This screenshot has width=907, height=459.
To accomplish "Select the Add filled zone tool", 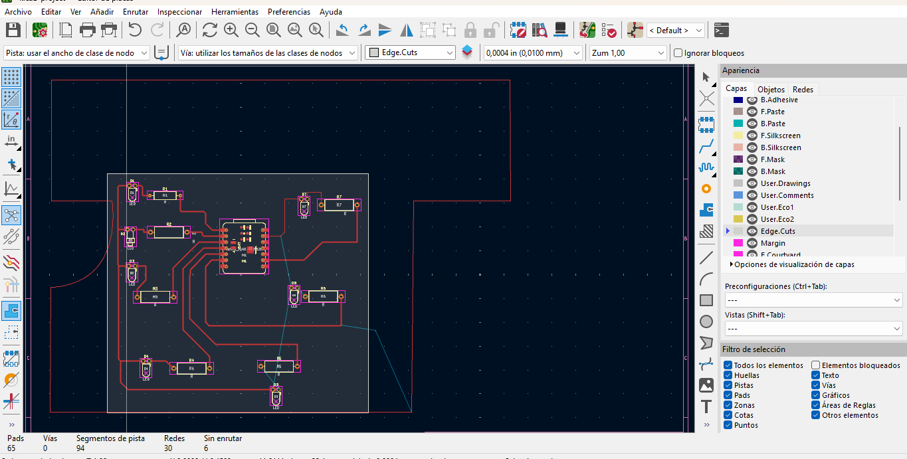I will (x=706, y=210).
